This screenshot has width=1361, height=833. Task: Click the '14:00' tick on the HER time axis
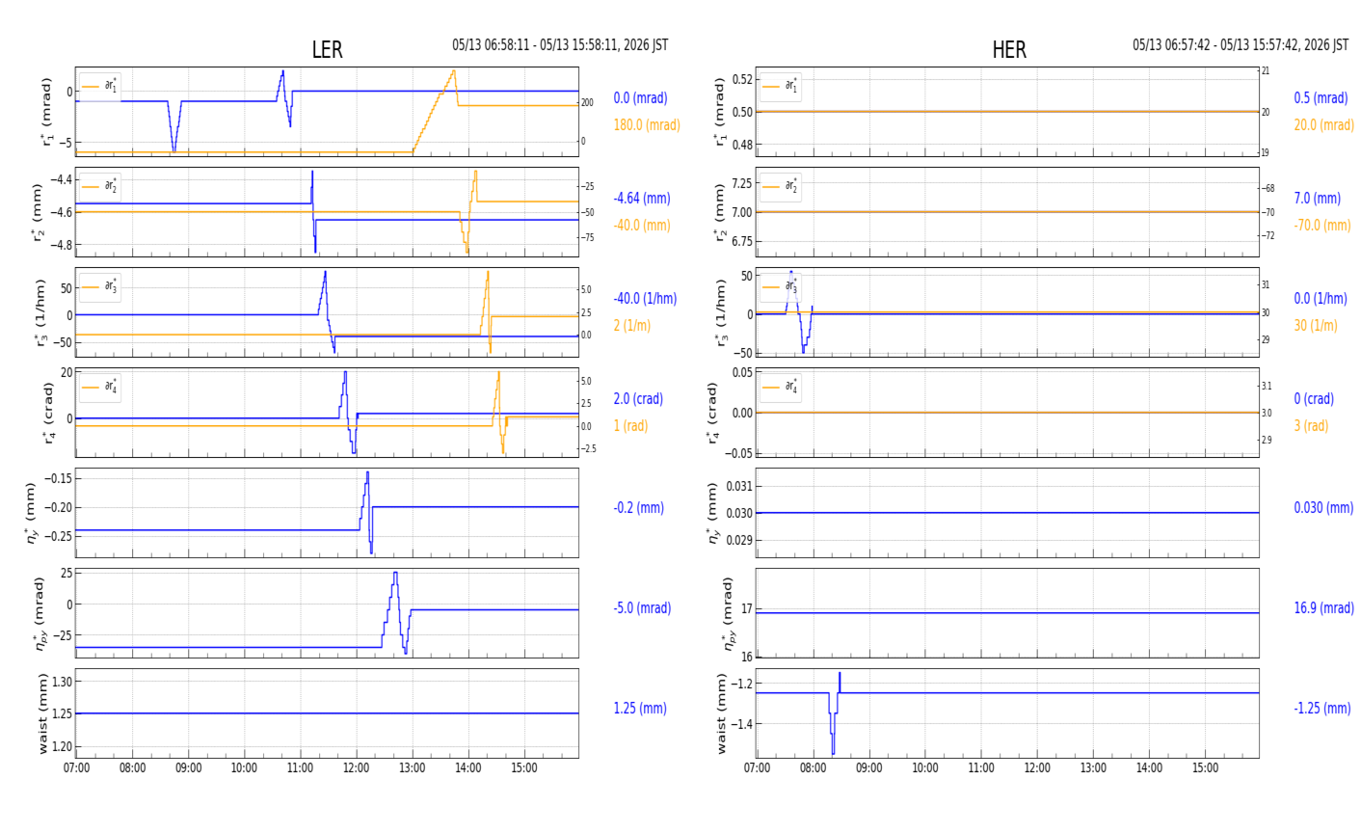pyautogui.click(x=1149, y=768)
